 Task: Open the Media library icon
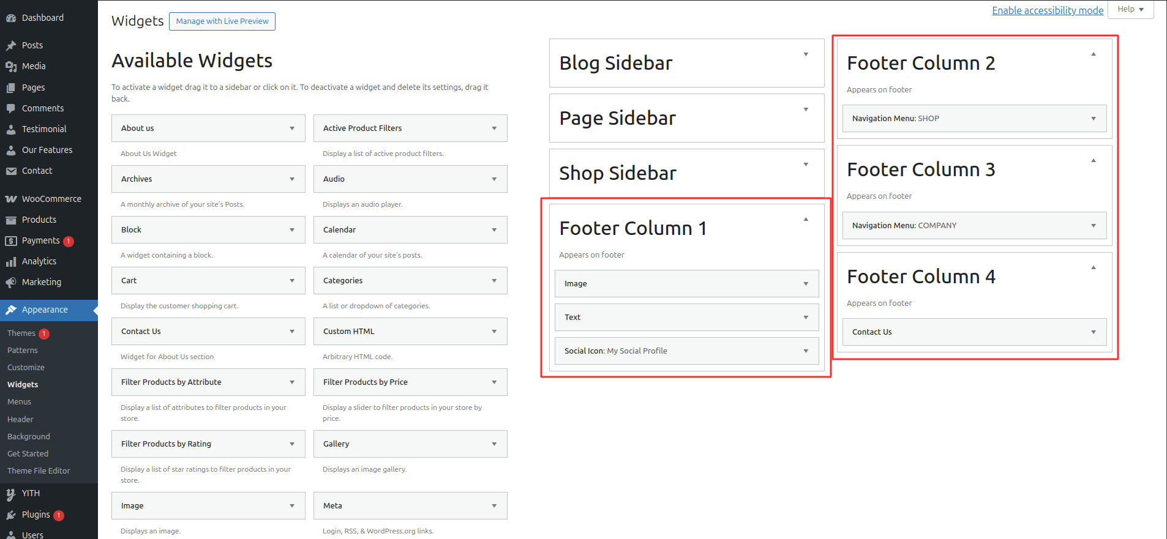(12, 65)
